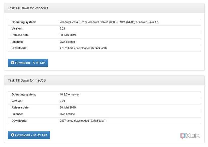The image size is (208, 147).
Task: Click Version label in macOS table
Action: (x=17, y=101)
